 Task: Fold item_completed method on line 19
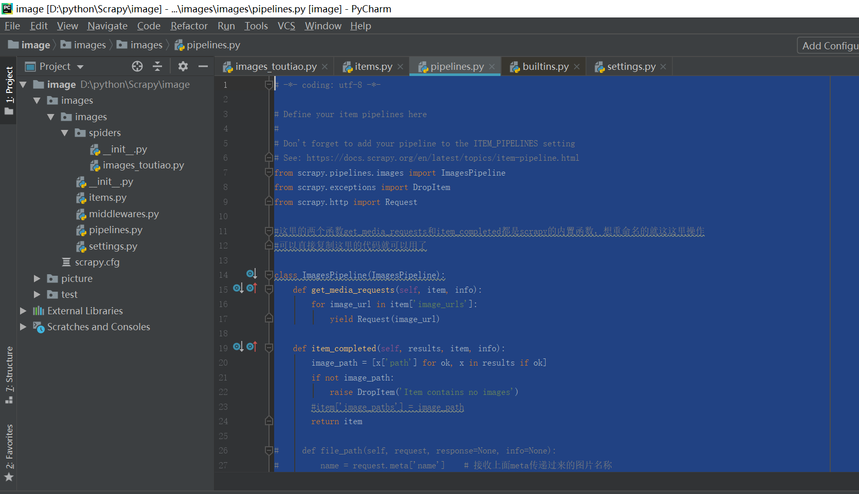coord(269,348)
